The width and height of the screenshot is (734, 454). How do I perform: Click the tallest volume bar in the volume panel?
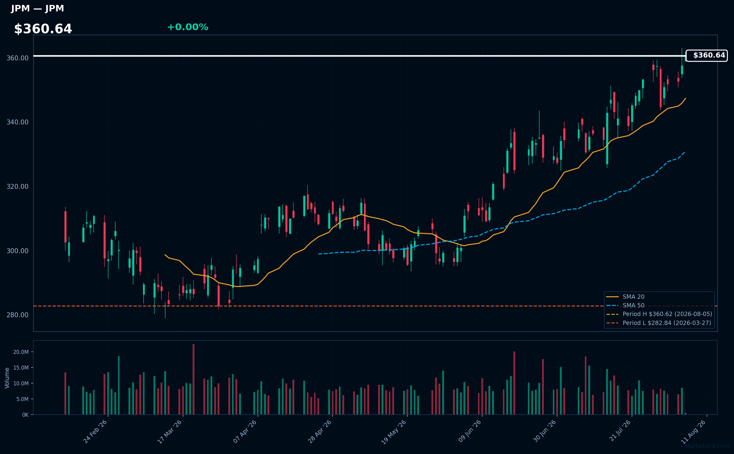pos(194,379)
